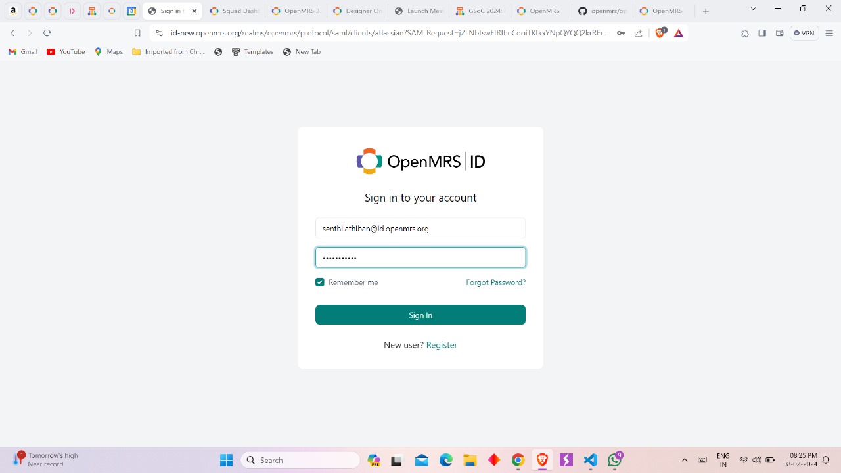Click the Sign In button

(x=420, y=315)
